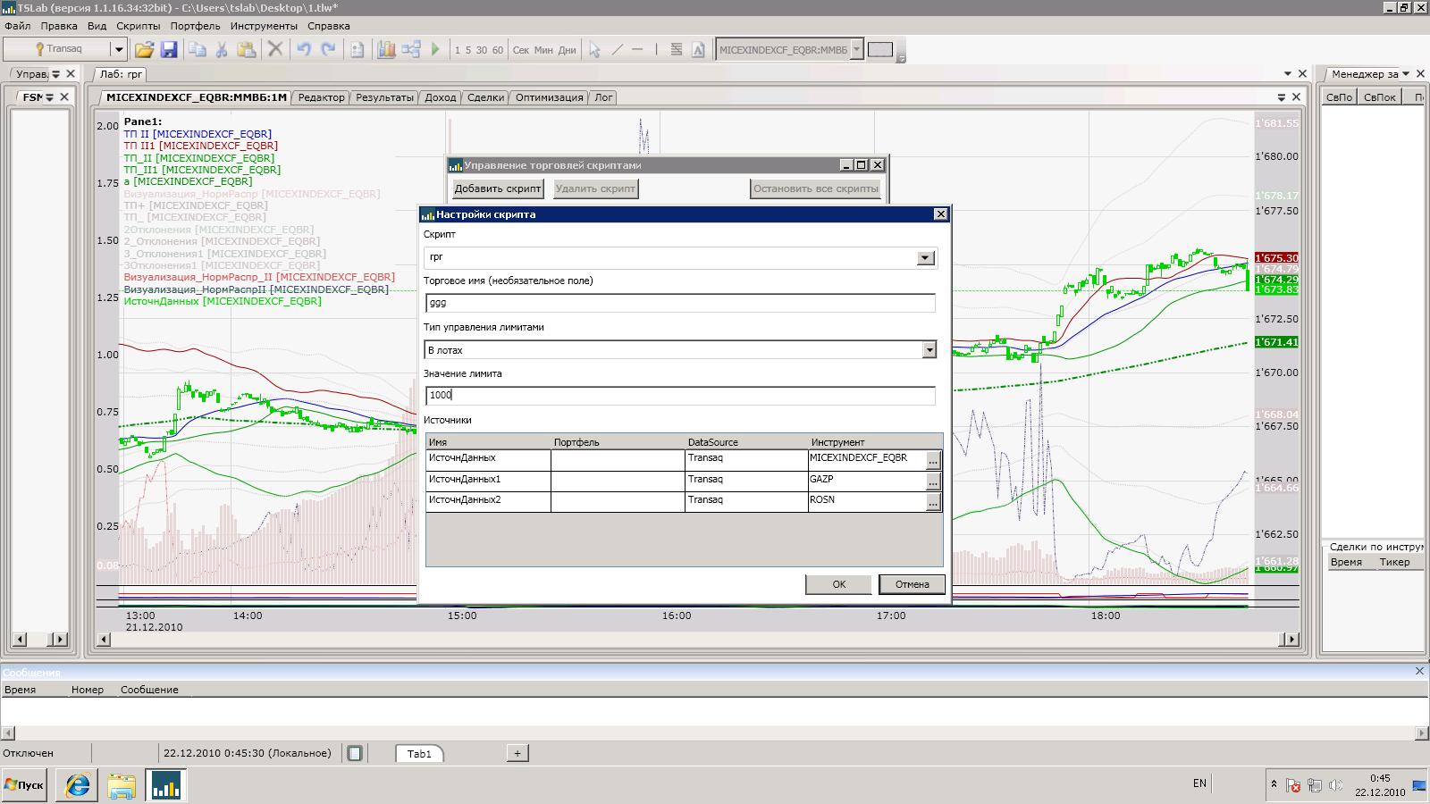1430x804 pixels.
Task: Select the arrow cursor tool
Action: tap(594, 50)
